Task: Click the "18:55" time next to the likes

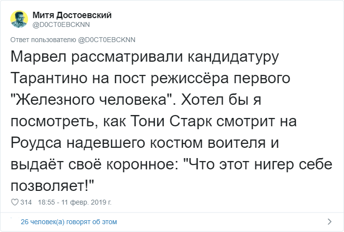Action: [x=46, y=202]
